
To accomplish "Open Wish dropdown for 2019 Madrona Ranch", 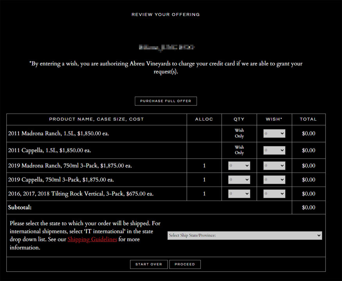I will point(274,165).
